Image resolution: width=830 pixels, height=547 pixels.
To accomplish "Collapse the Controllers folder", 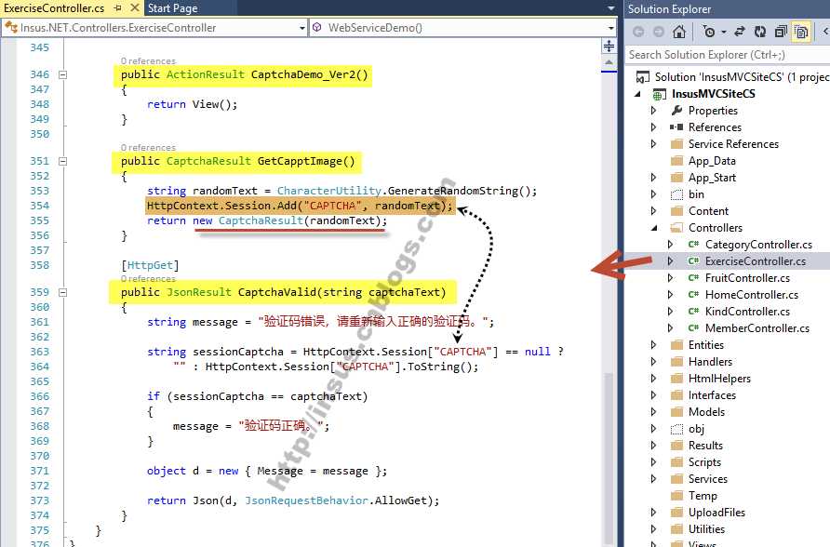I will (x=654, y=228).
